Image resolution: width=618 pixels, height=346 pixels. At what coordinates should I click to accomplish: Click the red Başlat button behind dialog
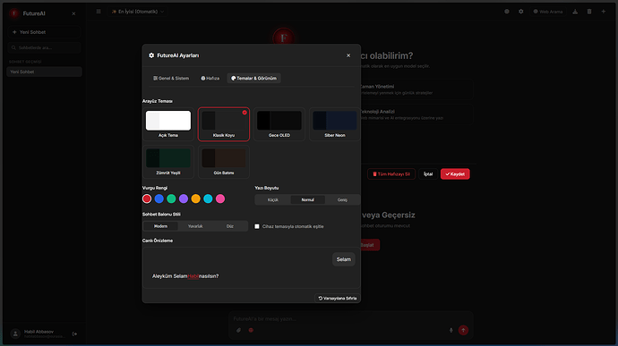370,245
